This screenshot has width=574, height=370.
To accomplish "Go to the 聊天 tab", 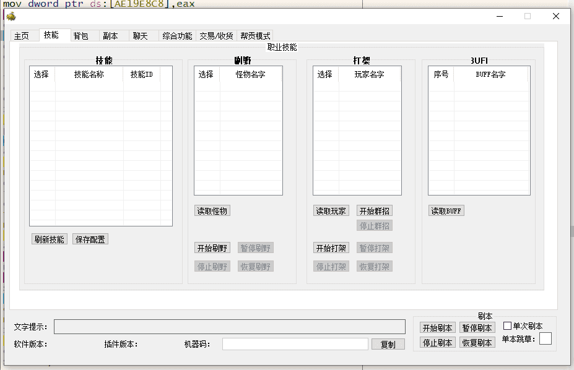I will (141, 36).
